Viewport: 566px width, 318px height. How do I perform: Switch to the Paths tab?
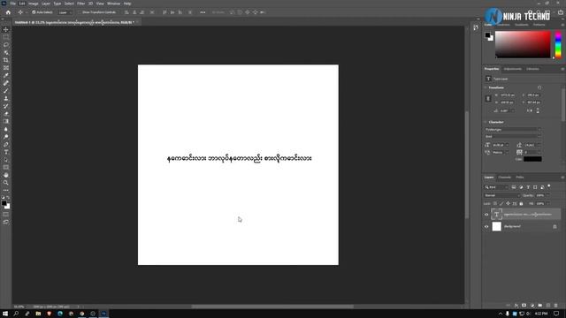[x=520, y=178]
